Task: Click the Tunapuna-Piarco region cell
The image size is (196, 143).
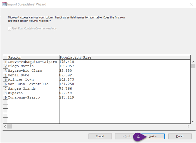Action: point(25,97)
